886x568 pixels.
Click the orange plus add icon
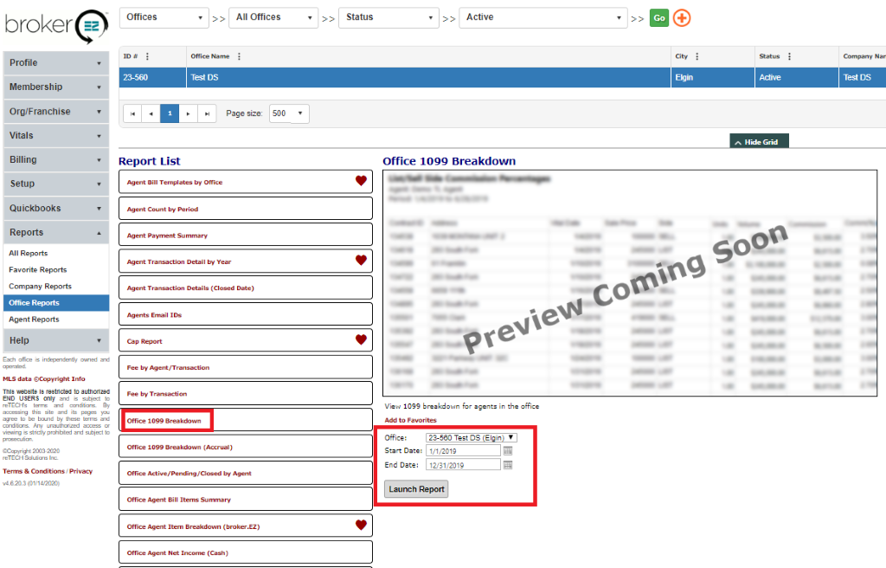pyautogui.click(x=682, y=17)
